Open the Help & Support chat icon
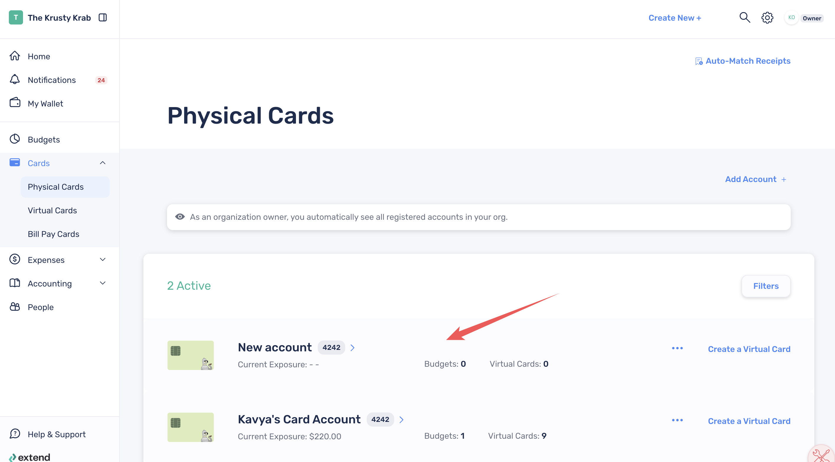This screenshot has width=835, height=462. point(14,434)
